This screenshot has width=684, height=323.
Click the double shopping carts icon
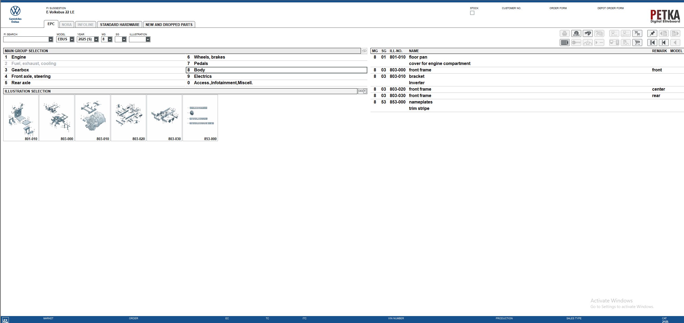(x=637, y=33)
